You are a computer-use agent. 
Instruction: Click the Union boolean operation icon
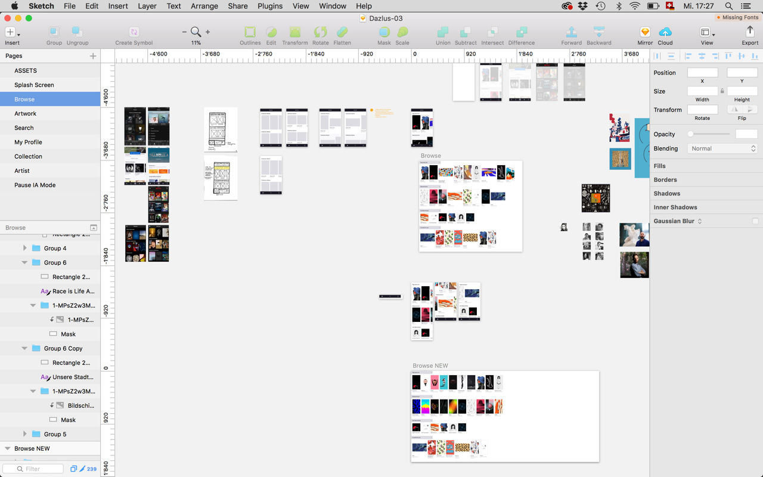443,32
